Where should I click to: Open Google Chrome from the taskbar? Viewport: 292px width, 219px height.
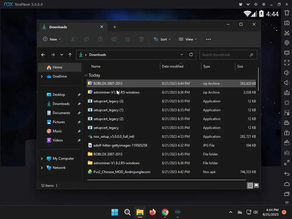coord(165,212)
